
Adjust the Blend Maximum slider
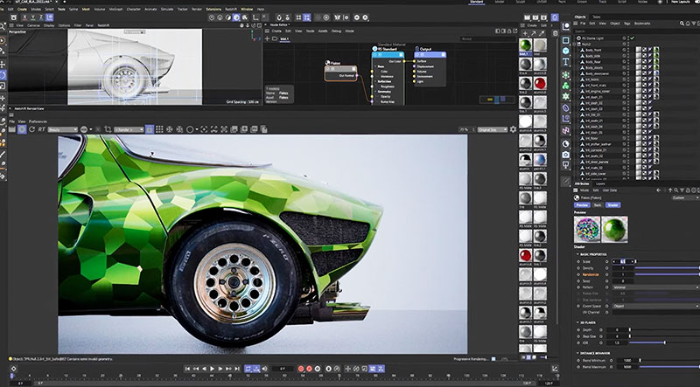(669, 367)
